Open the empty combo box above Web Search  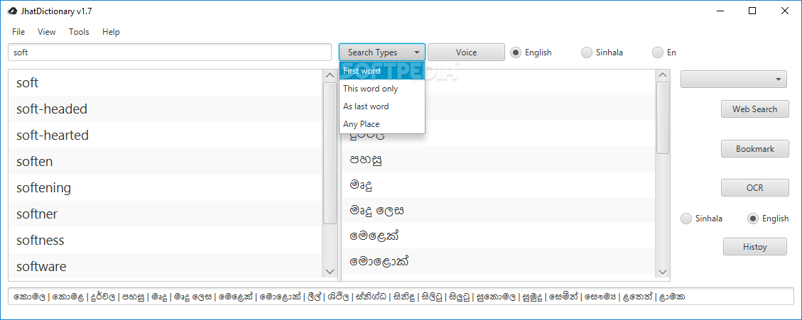pos(734,79)
